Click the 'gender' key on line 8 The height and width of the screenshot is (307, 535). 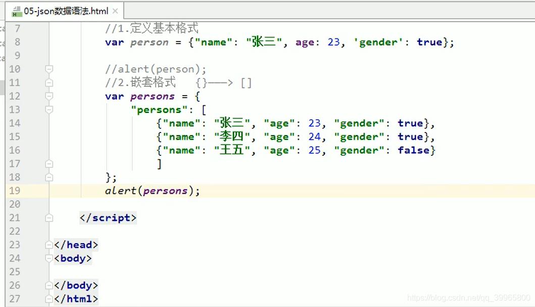[x=378, y=42]
